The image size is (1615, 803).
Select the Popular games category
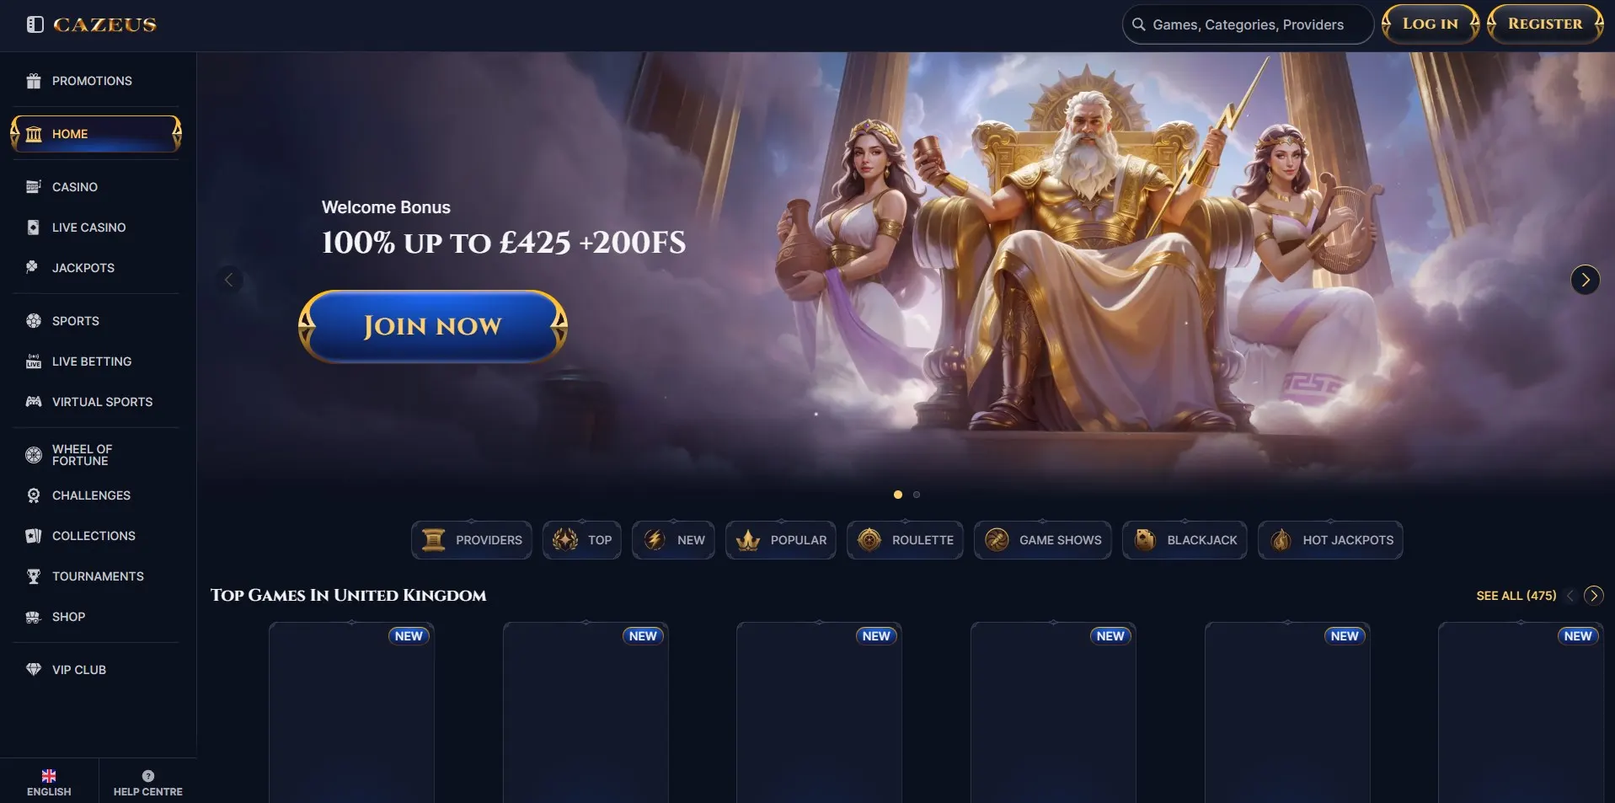coord(781,540)
